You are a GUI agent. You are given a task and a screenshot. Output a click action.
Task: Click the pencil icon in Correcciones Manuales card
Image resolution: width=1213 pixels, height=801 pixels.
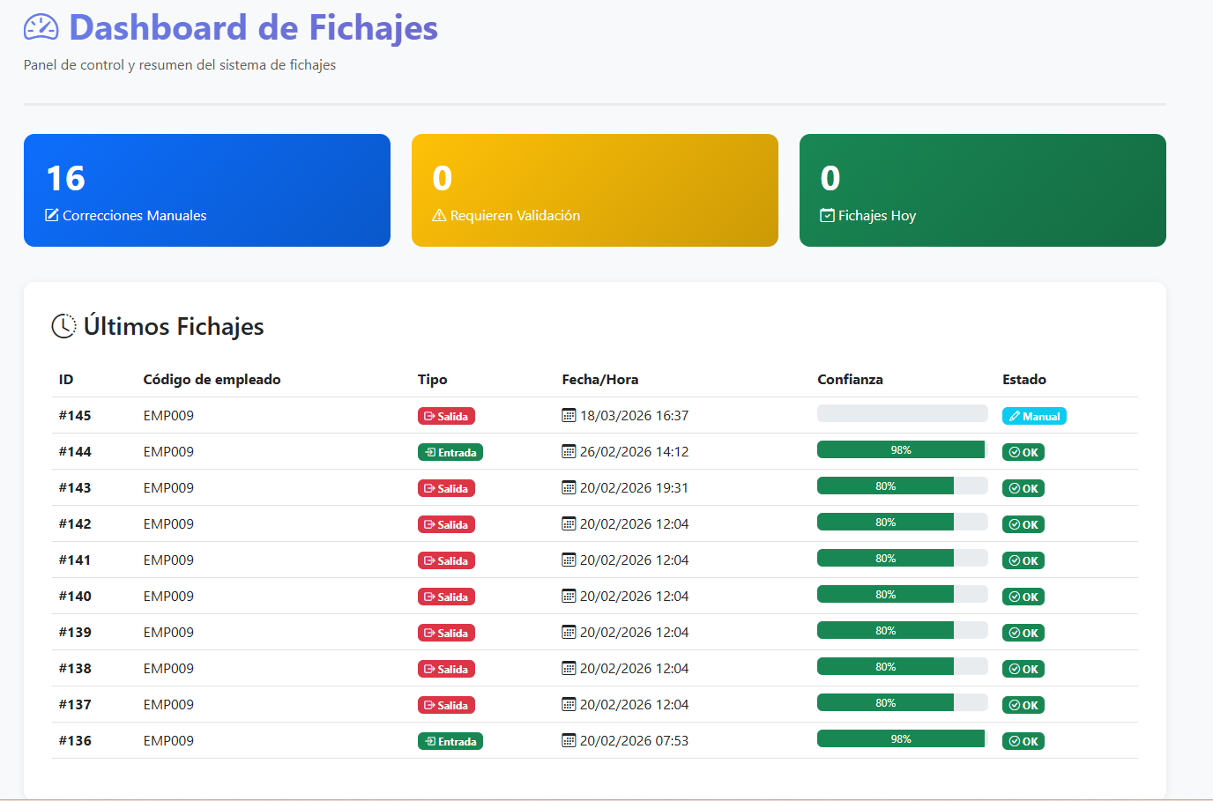52,216
